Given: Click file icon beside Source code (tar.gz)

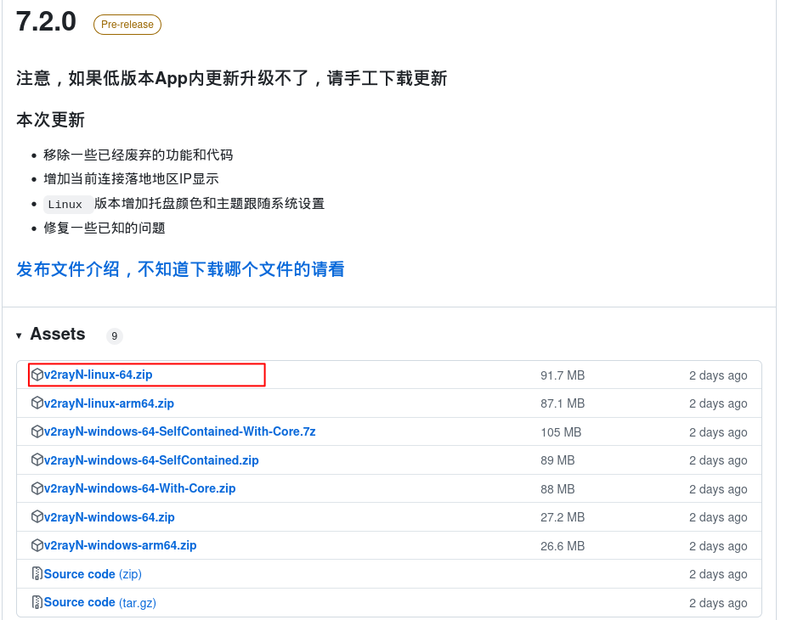Looking at the screenshot, I should (37, 602).
